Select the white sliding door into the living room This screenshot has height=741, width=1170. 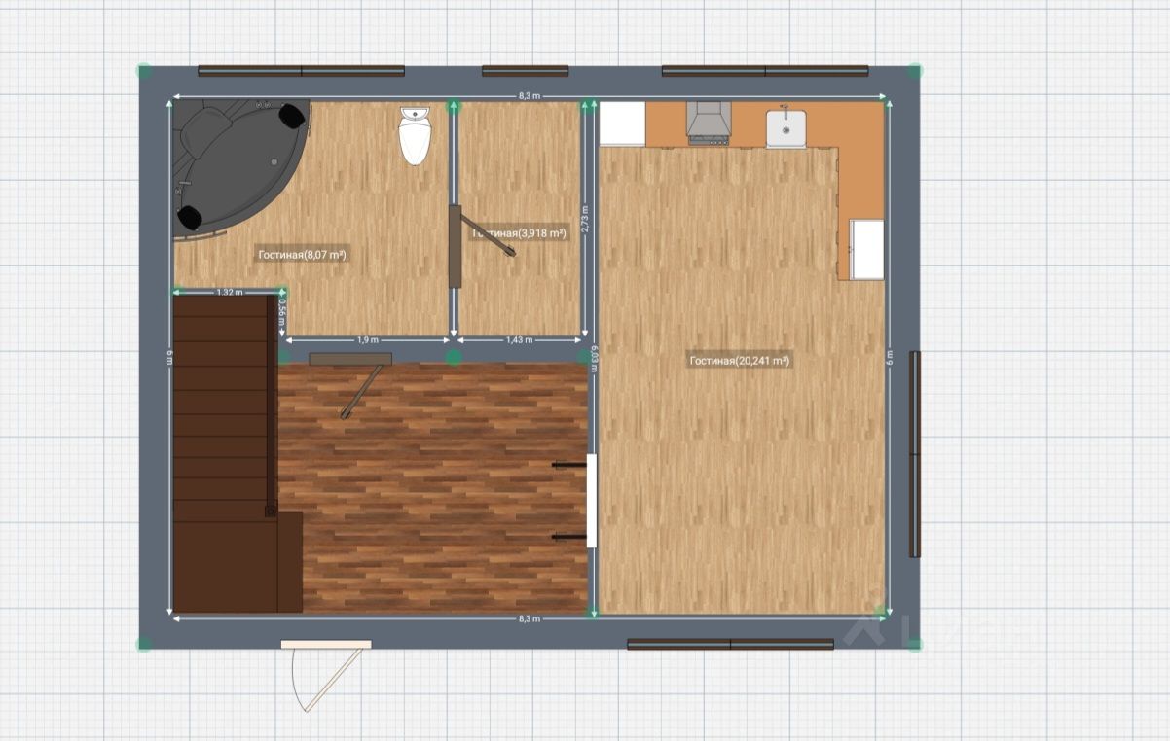[591, 500]
